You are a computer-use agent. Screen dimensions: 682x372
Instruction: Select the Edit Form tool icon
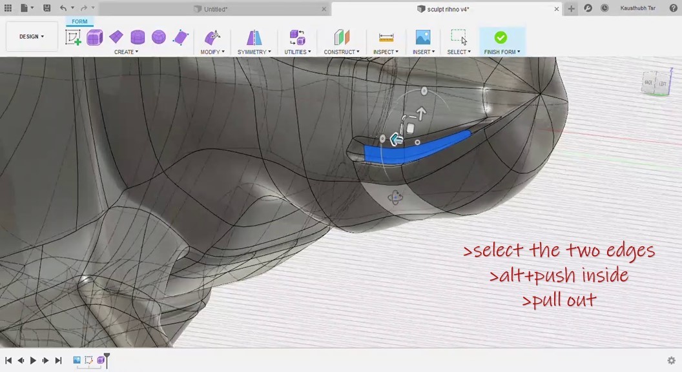pyautogui.click(x=212, y=37)
